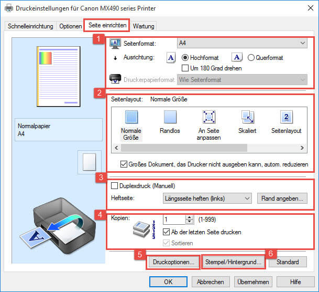The height and width of the screenshot is (292, 319).
Task: Click the page layout horizontal scrollbar thumb
Action: point(184,148)
